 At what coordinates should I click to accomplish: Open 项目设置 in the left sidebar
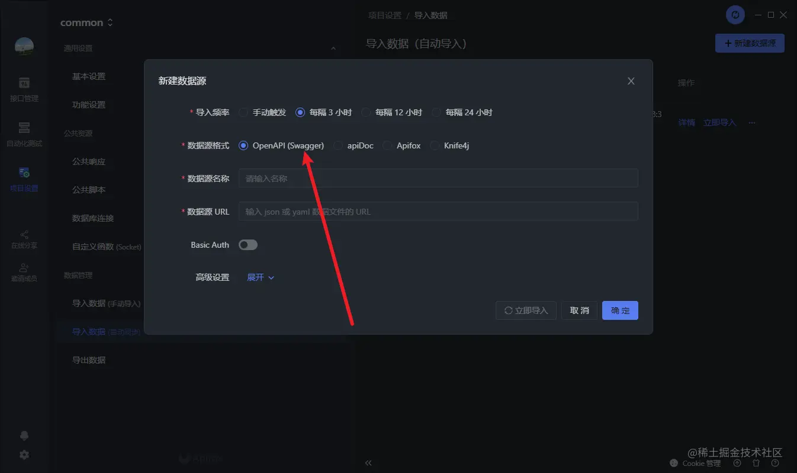click(x=24, y=179)
